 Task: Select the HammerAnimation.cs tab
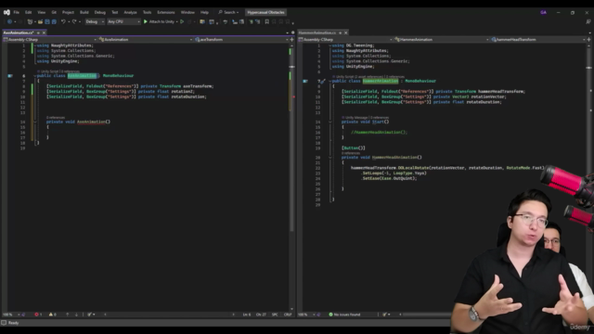317,33
